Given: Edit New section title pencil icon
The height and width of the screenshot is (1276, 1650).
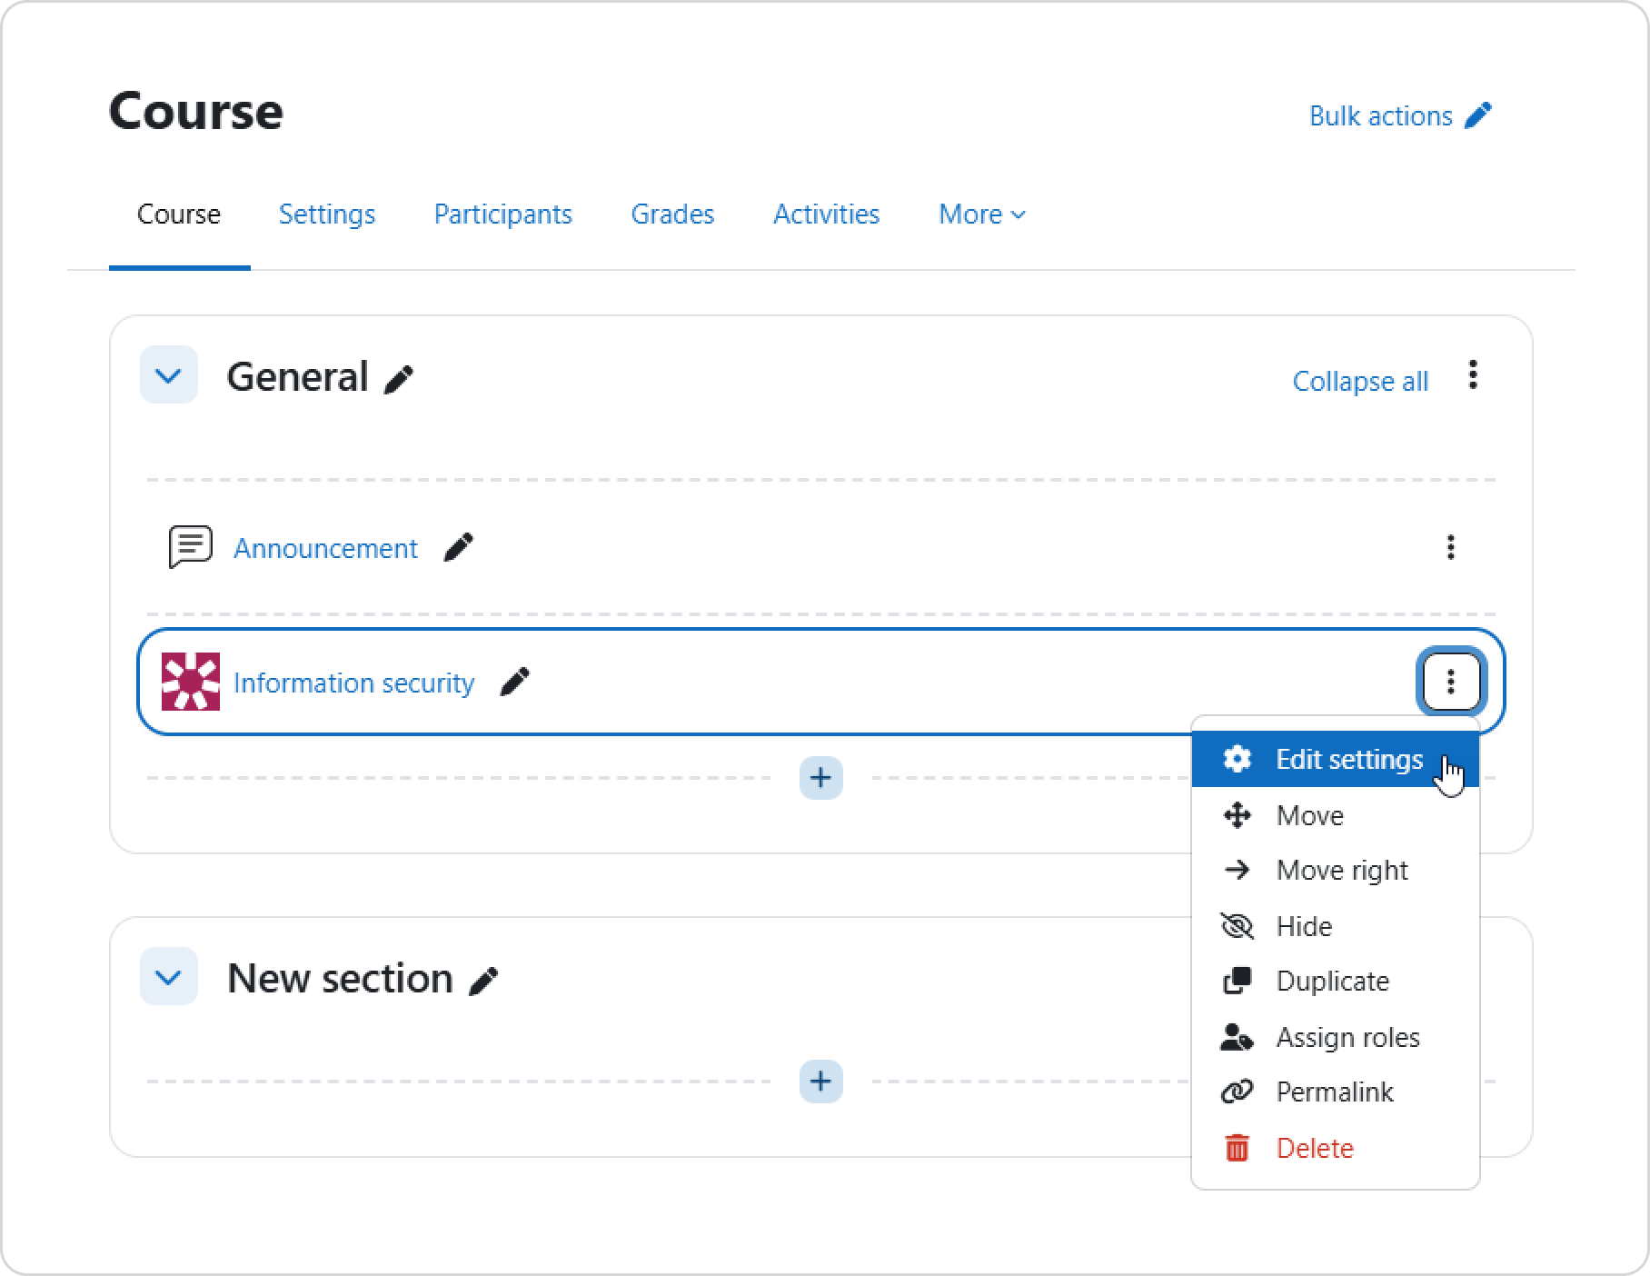Looking at the screenshot, I should click(x=482, y=981).
